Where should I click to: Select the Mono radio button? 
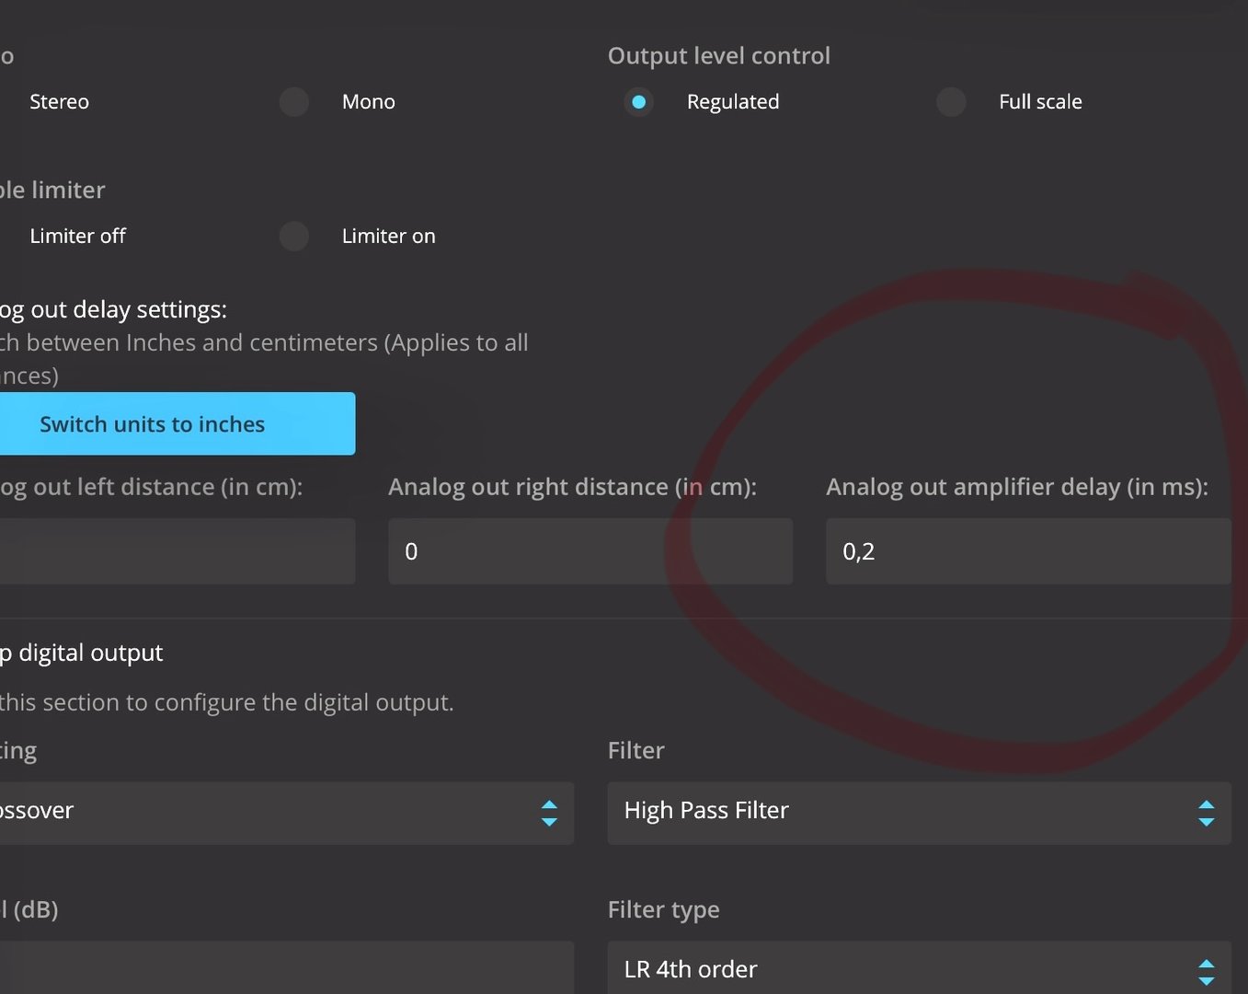(294, 102)
